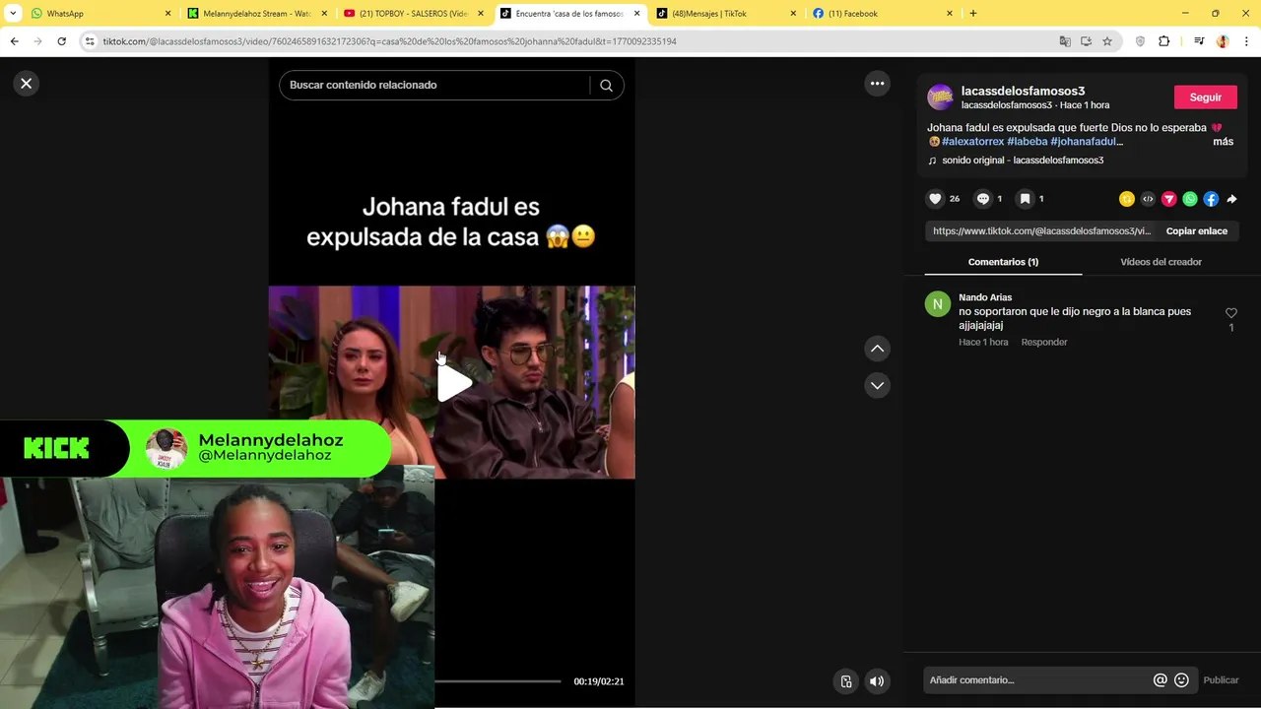Click the icon left of the volume button
This screenshot has height=709, width=1261.
tap(845, 681)
